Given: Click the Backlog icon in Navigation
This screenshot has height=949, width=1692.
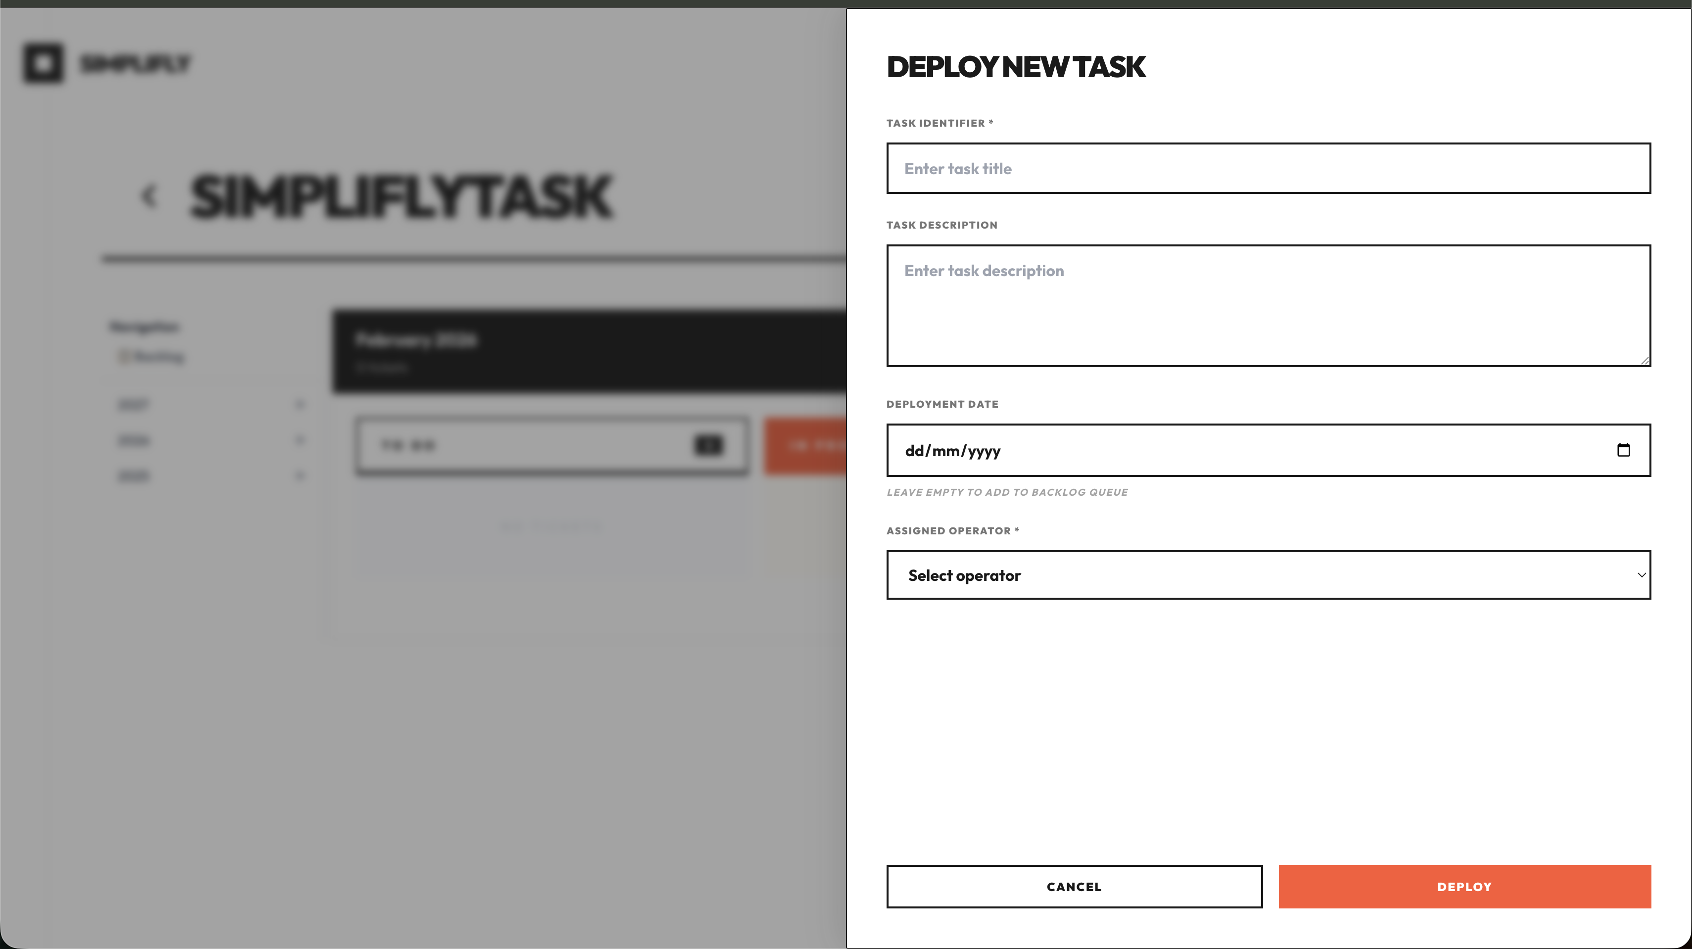Looking at the screenshot, I should pos(124,357).
